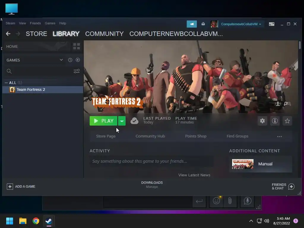Switch to the STORE tab

click(x=37, y=34)
